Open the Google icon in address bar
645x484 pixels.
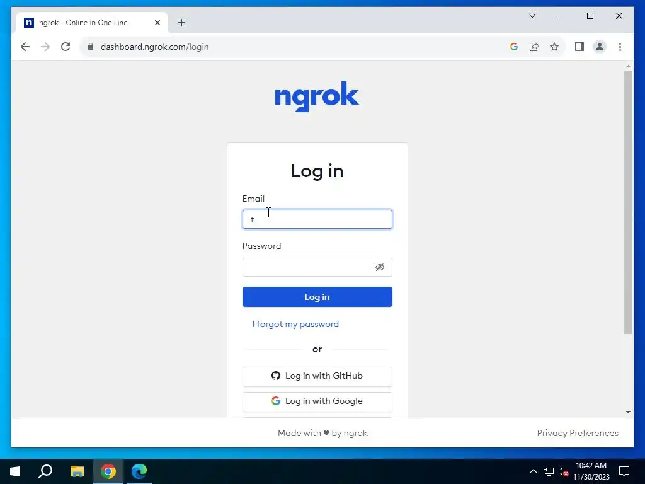click(514, 47)
